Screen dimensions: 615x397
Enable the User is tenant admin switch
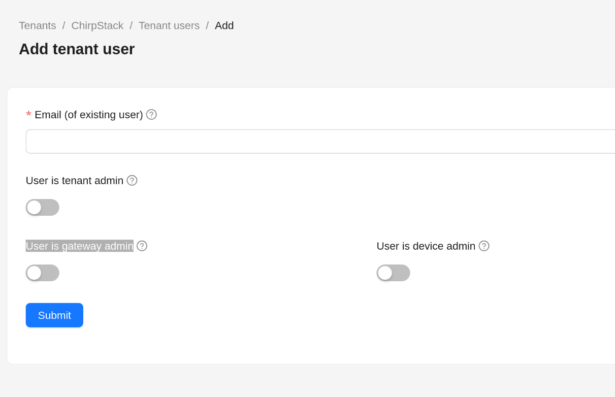click(43, 208)
